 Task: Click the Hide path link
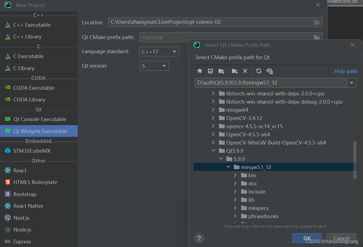click(x=346, y=71)
